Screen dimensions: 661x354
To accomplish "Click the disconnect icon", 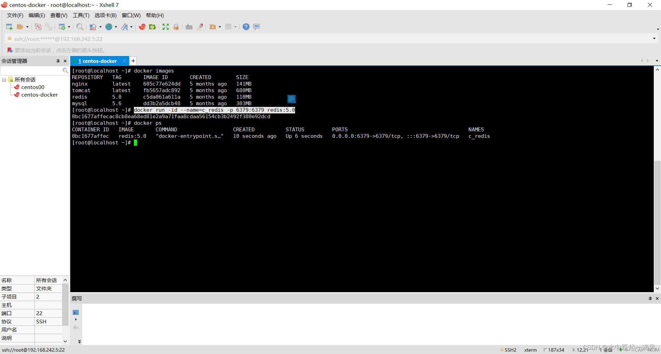I will click(38, 27).
